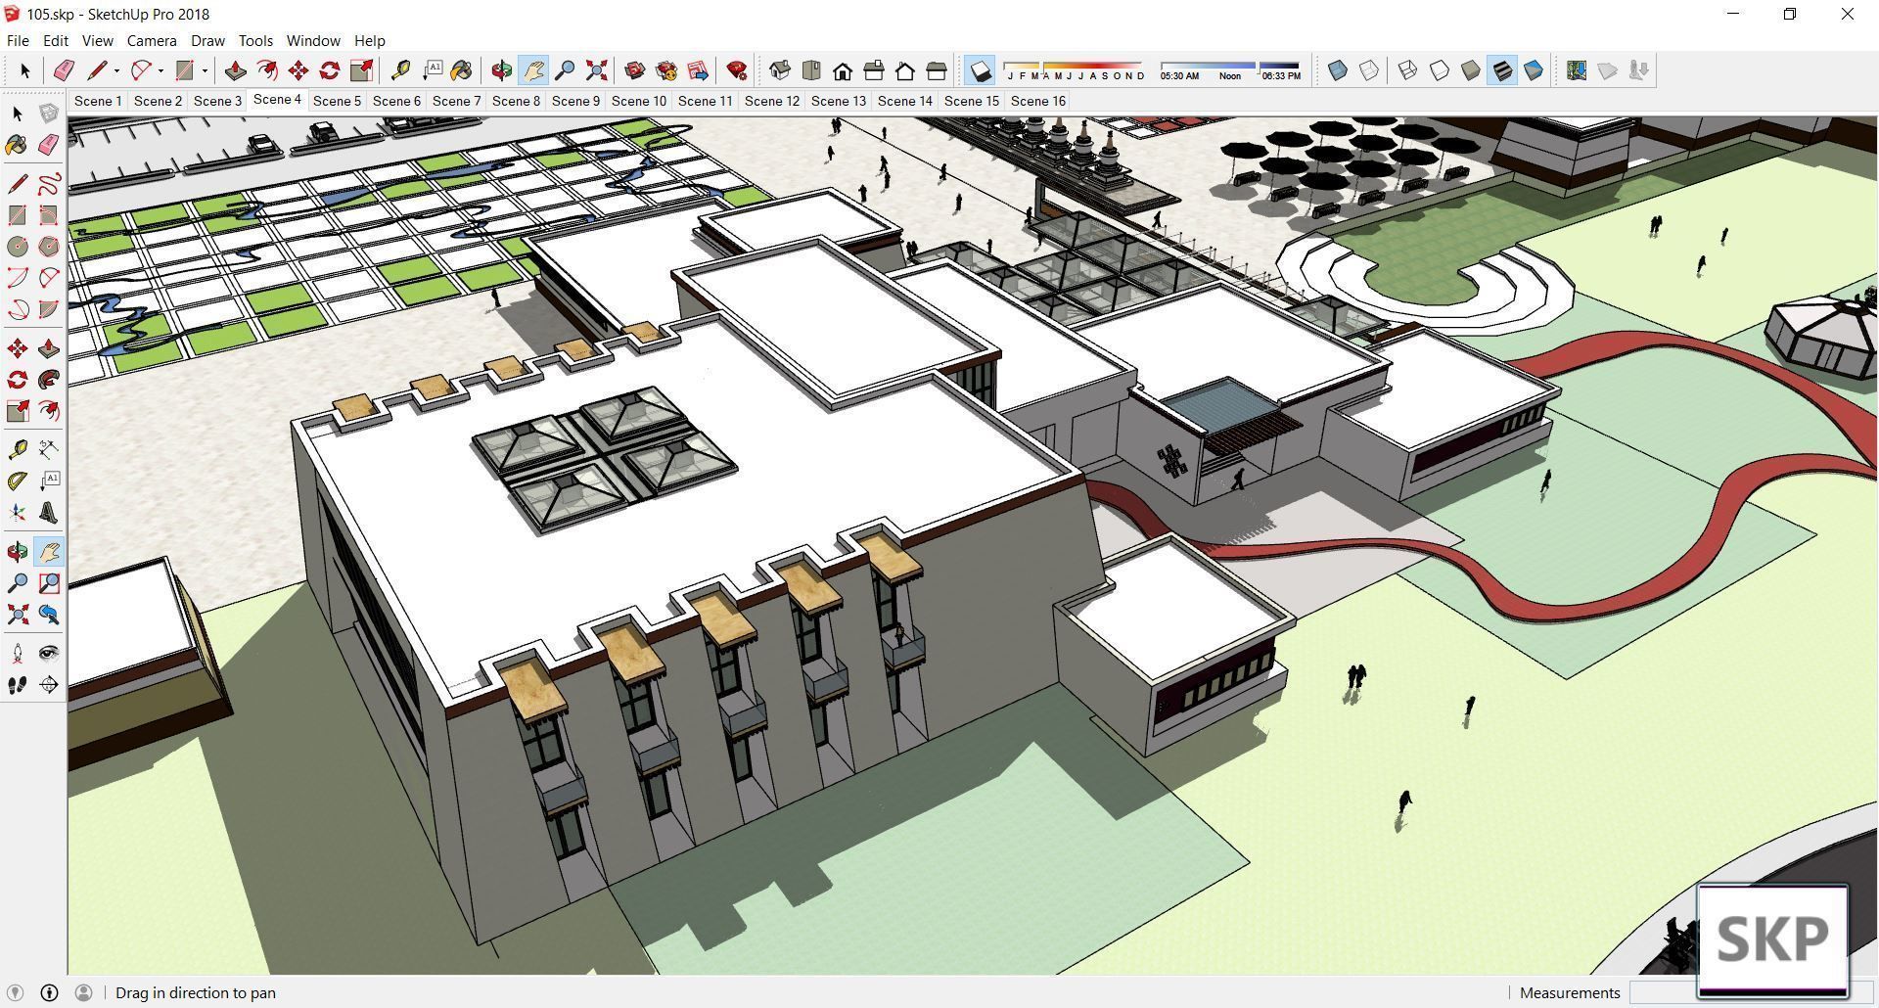Screen dimensions: 1879x1008
Task: Click the model credits info icon
Action: point(49,992)
